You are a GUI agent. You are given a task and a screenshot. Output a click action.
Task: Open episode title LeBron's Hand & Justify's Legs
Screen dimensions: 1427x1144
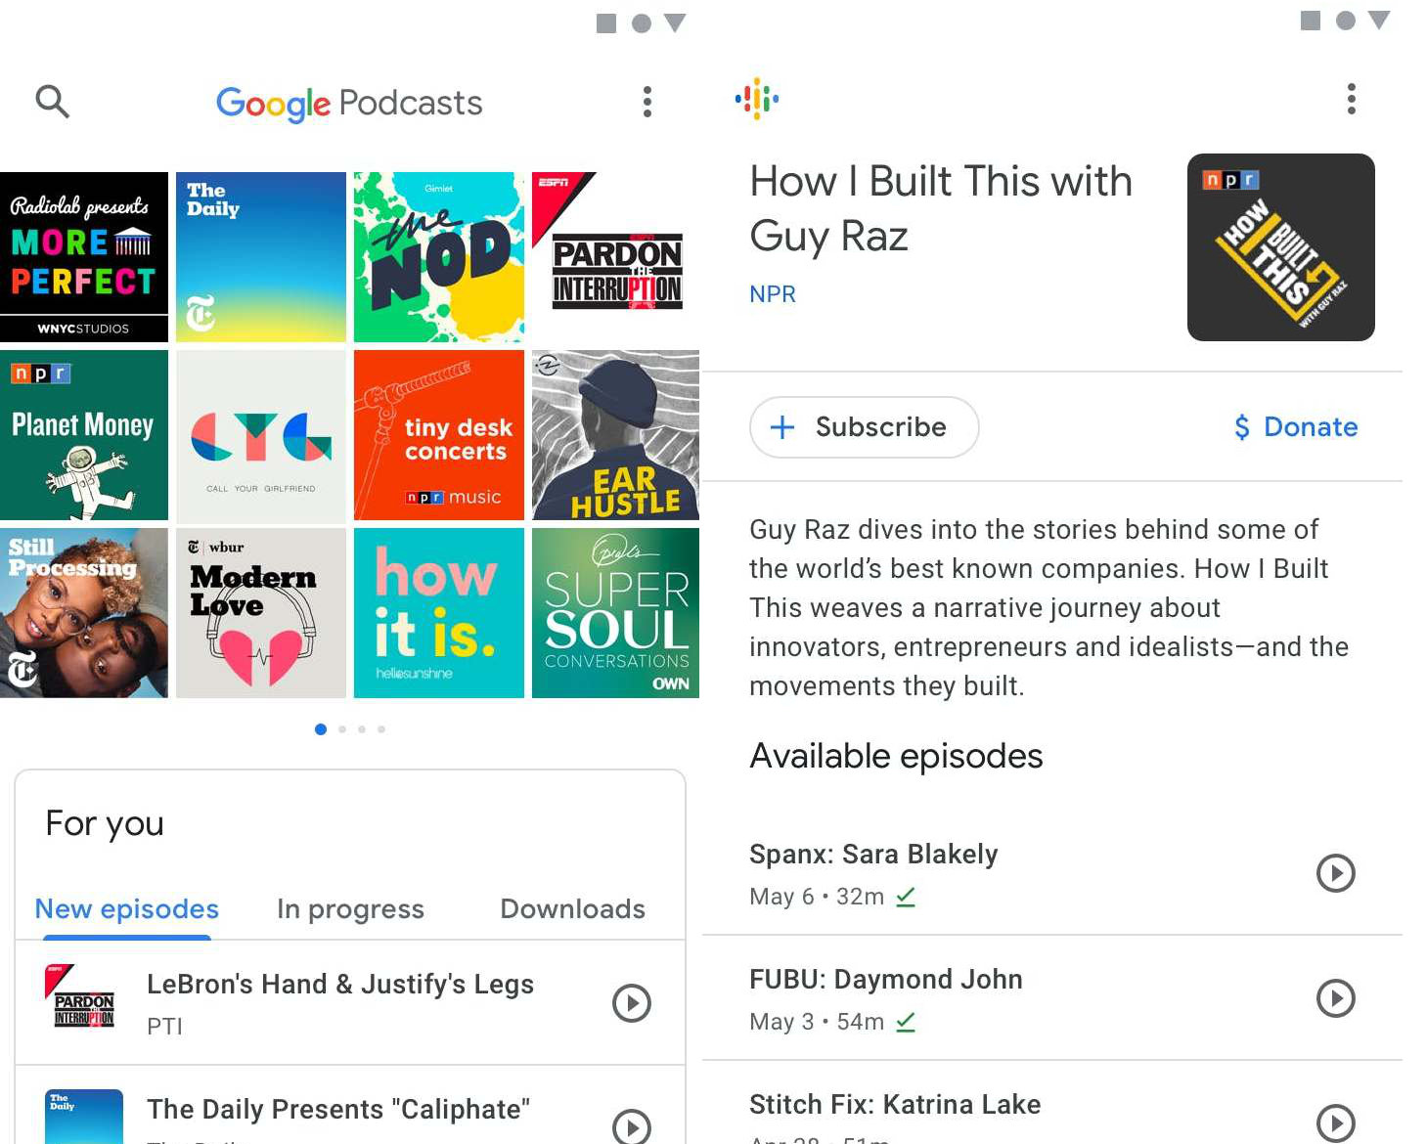point(340,985)
